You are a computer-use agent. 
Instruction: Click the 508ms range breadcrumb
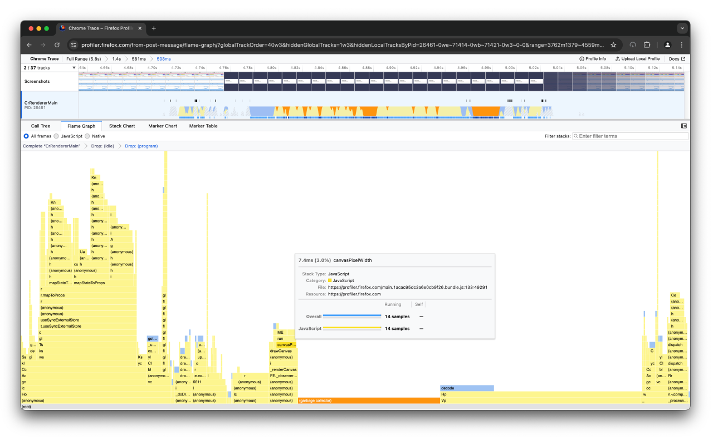point(163,58)
